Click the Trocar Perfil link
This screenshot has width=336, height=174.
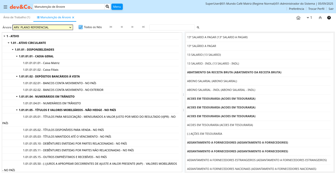(316, 9)
